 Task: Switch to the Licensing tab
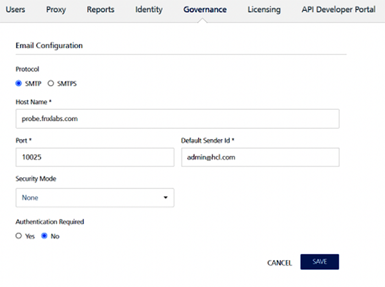264,9
